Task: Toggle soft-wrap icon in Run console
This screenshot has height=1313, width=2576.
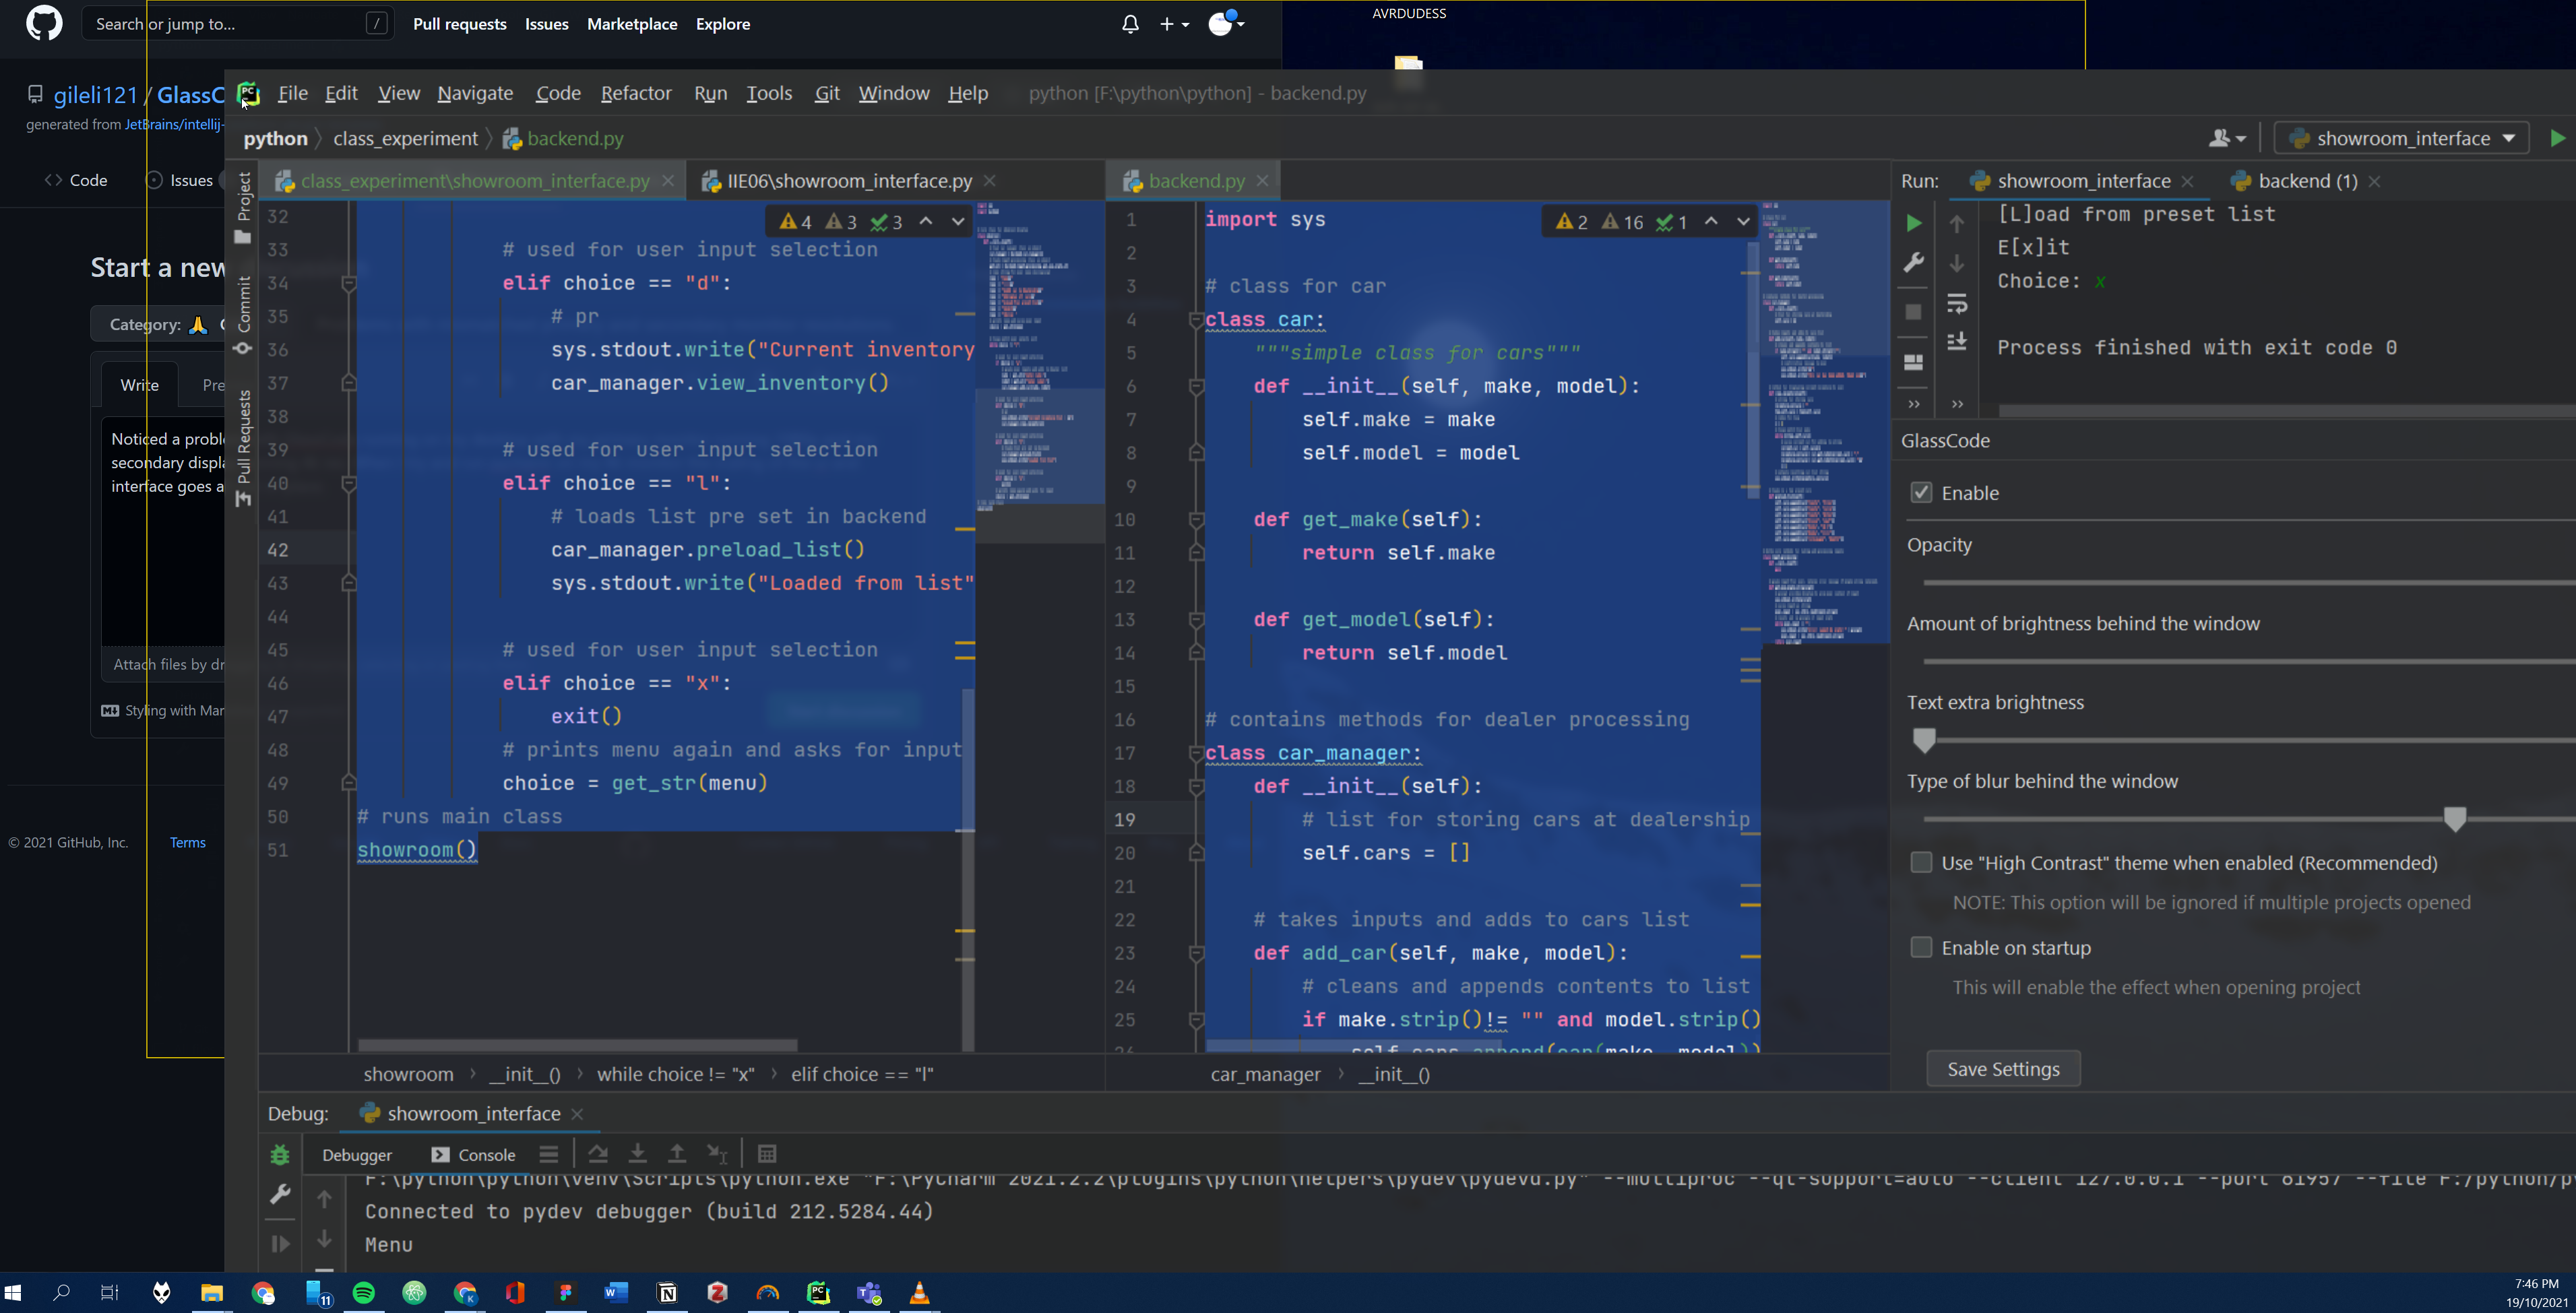Action: pos(1957,304)
